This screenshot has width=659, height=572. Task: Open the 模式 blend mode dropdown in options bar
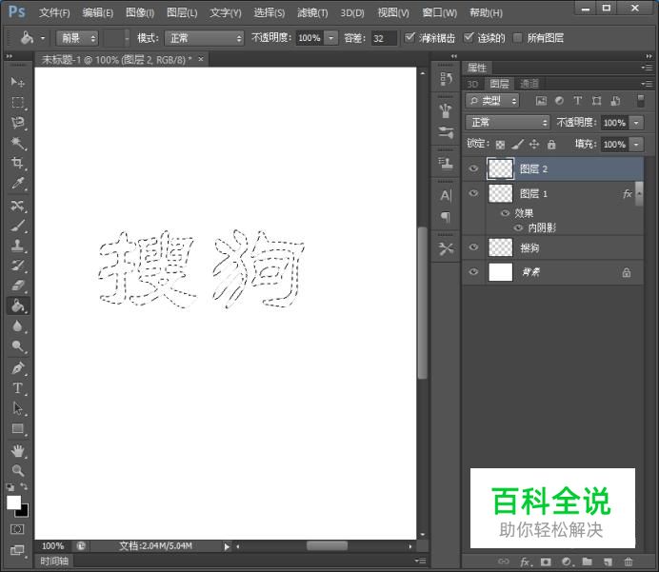tap(204, 38)
